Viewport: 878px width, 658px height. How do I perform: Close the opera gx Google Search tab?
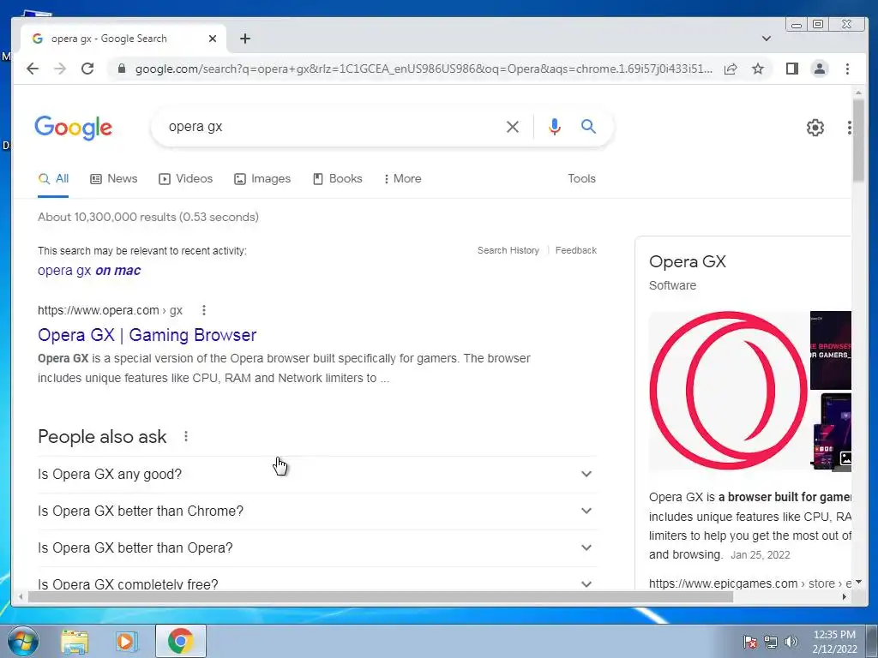click(x=213, y=39)
